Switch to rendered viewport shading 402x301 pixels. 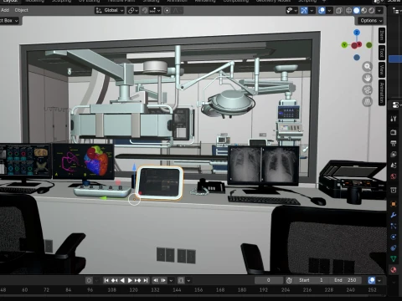point(372,11)
